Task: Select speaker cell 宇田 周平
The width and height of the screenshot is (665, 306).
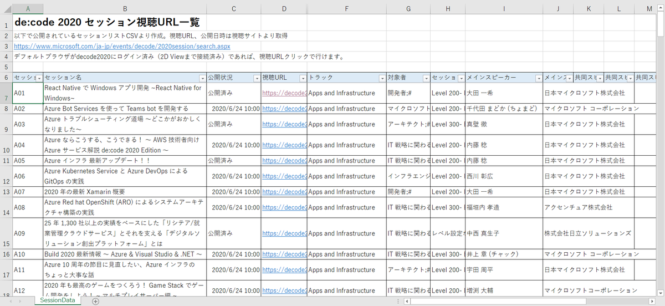Action: [x=504, y=269]
